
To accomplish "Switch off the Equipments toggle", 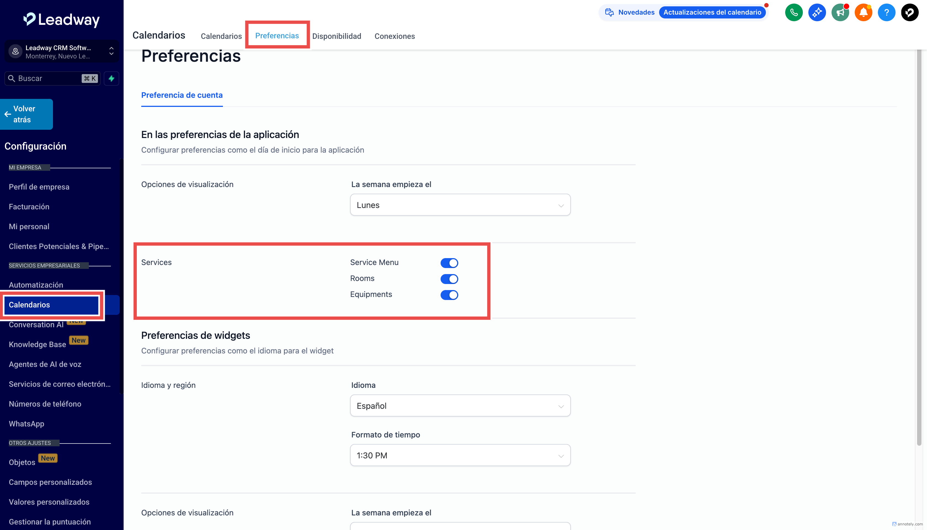I will click(449, 295).
